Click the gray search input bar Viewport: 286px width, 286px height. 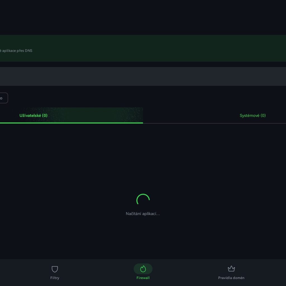tap(143, 76)
